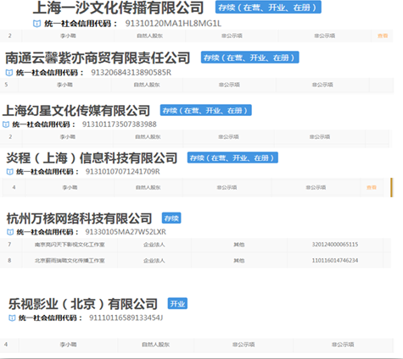Click the shareholder name cell in row 8
This screenshot has height=359, width=403.
[70, 261]
